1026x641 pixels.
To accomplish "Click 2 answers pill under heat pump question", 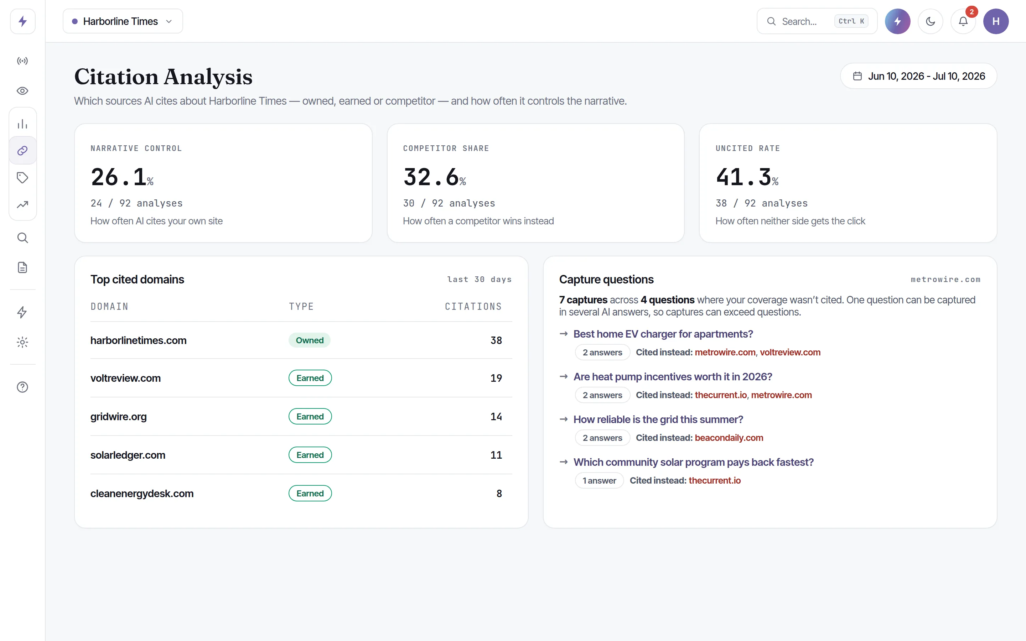I will [602, 395].
